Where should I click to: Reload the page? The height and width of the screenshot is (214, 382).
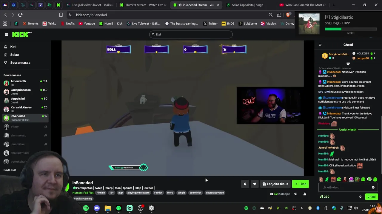(20, 15)
